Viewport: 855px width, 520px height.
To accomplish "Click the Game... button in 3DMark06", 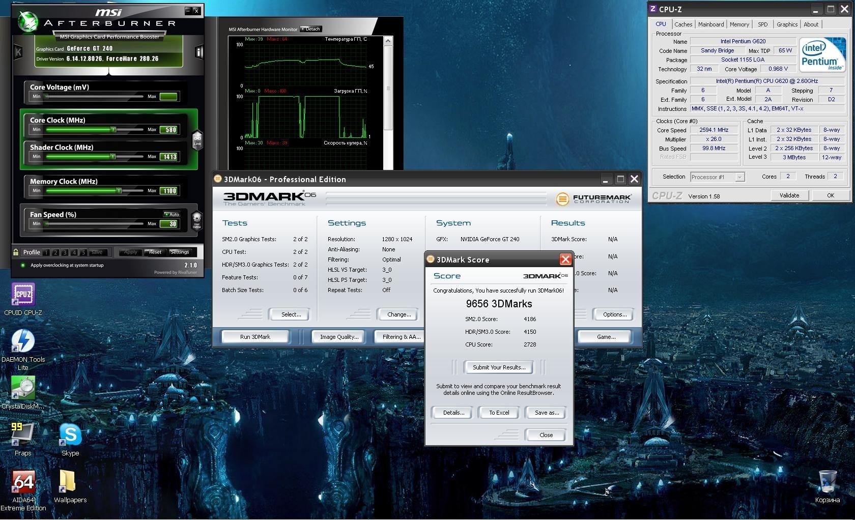I will [x=606, y=337].
